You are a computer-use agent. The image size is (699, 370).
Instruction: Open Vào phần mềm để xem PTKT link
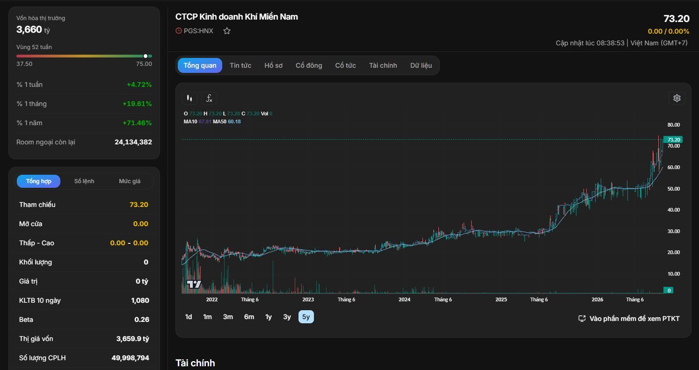(629, 319)
